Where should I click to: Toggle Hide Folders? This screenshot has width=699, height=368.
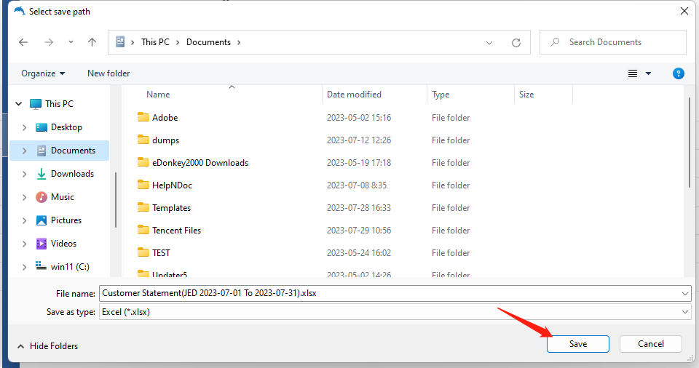[x=48, y=346]
